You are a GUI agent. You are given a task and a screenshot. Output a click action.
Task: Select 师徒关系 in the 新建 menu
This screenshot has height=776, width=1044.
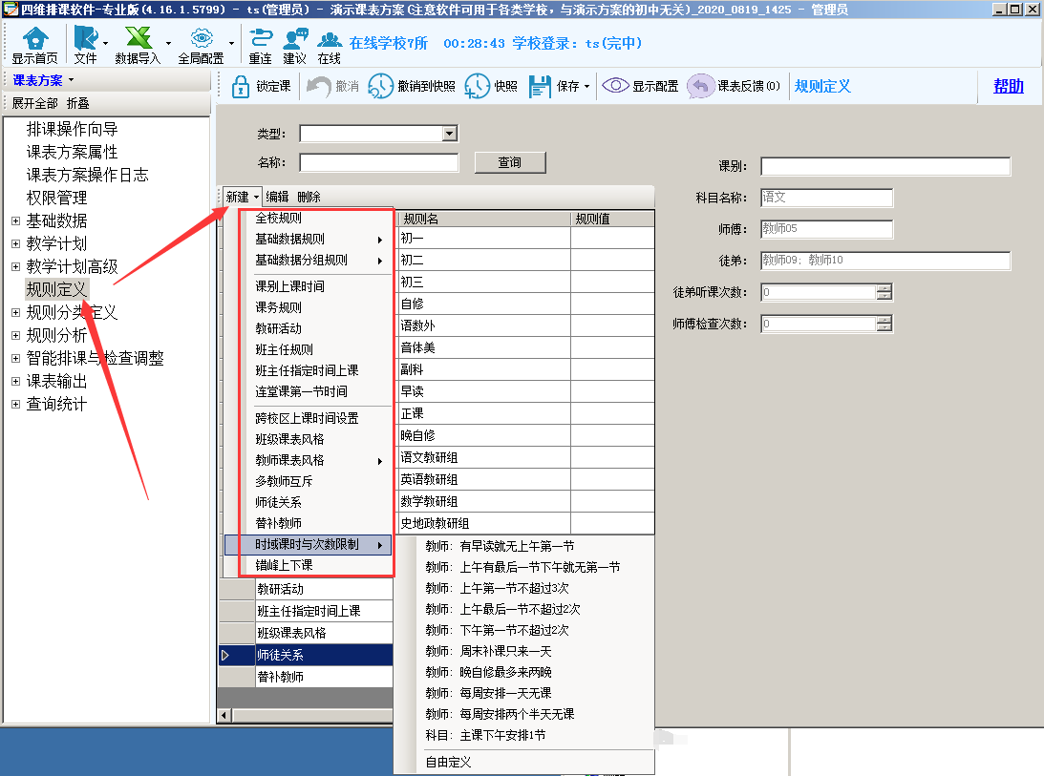[278, 502]
